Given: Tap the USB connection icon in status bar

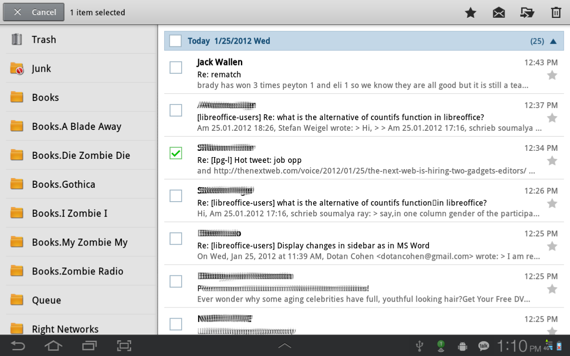Looking at the screenshot, I should pyautogui.click(x=419, y=346).
